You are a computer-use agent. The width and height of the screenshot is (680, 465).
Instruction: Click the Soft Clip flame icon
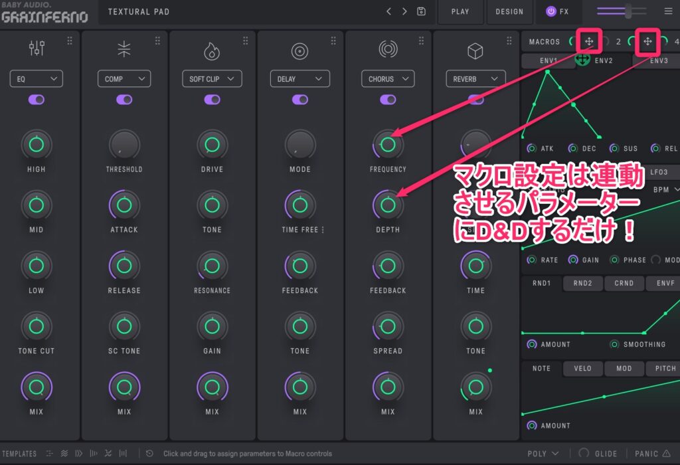coord(212,50)
